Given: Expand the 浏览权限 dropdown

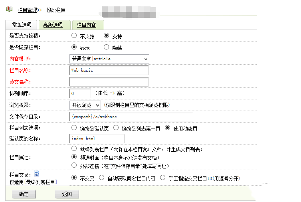Looking at the screenshot, I should [x=85, y=105].
